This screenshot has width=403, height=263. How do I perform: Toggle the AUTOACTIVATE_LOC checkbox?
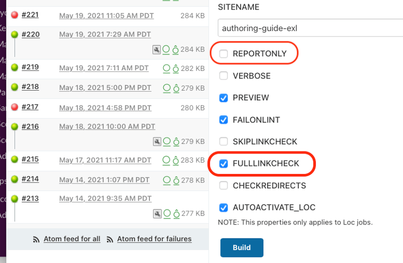point(224,208)
